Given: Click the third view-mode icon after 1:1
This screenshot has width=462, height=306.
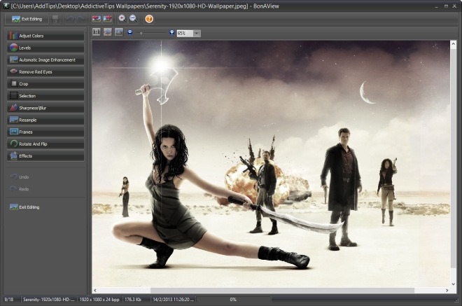Looking at the screenshot, I should click(x=119, y=32).
